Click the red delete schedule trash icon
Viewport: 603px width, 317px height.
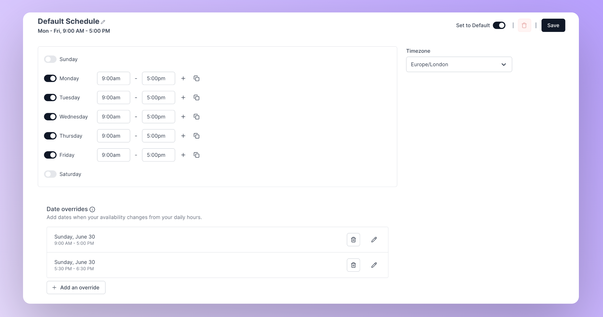coord(524,25)
